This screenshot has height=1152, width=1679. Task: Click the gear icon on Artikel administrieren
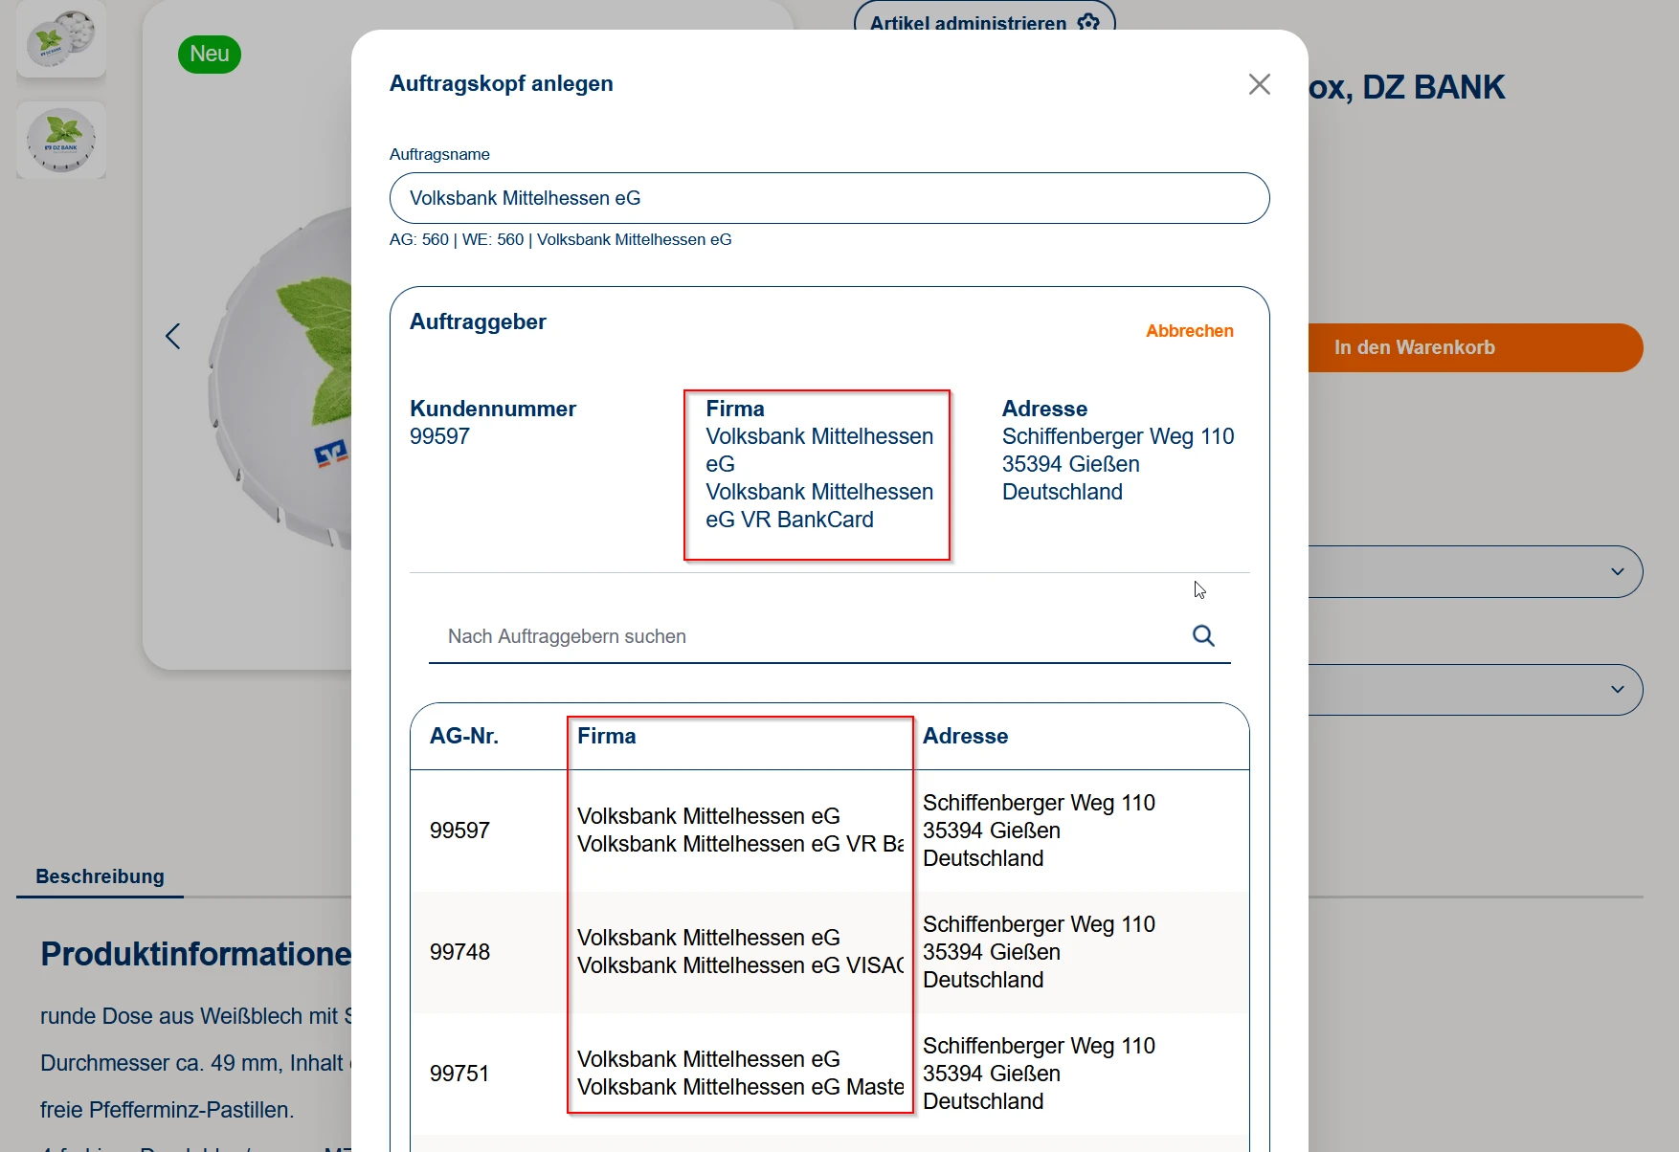1088,22
